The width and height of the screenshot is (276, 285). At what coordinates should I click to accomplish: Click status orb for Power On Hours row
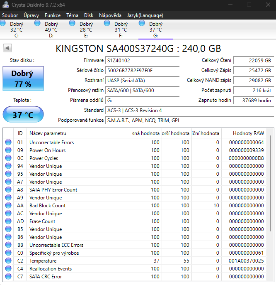[8, 150]
